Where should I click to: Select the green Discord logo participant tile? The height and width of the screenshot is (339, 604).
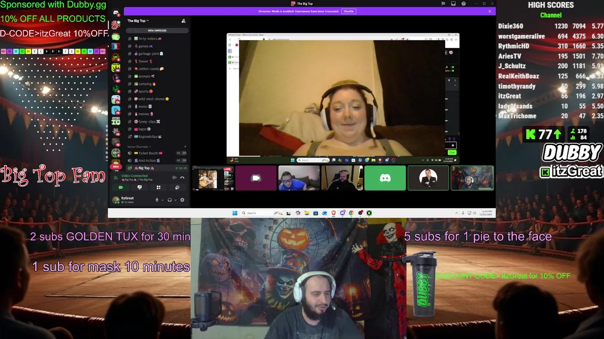(x=385, y=178)
